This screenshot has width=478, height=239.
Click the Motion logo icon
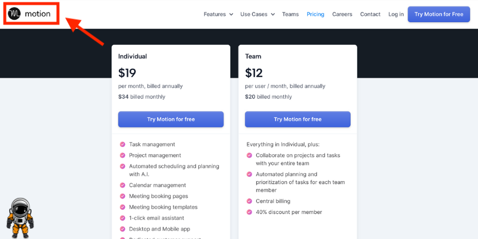(14, 14)
